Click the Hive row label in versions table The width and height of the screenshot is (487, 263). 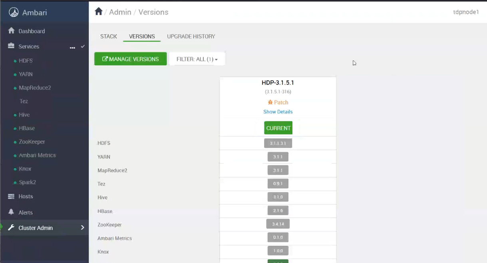coord(102,198)
